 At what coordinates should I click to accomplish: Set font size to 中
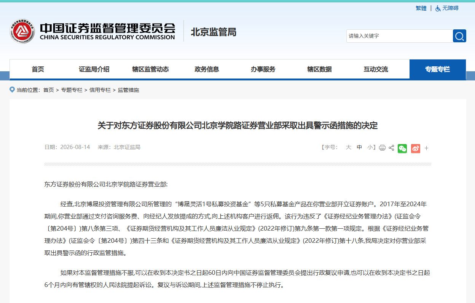[x=359, y=147]
